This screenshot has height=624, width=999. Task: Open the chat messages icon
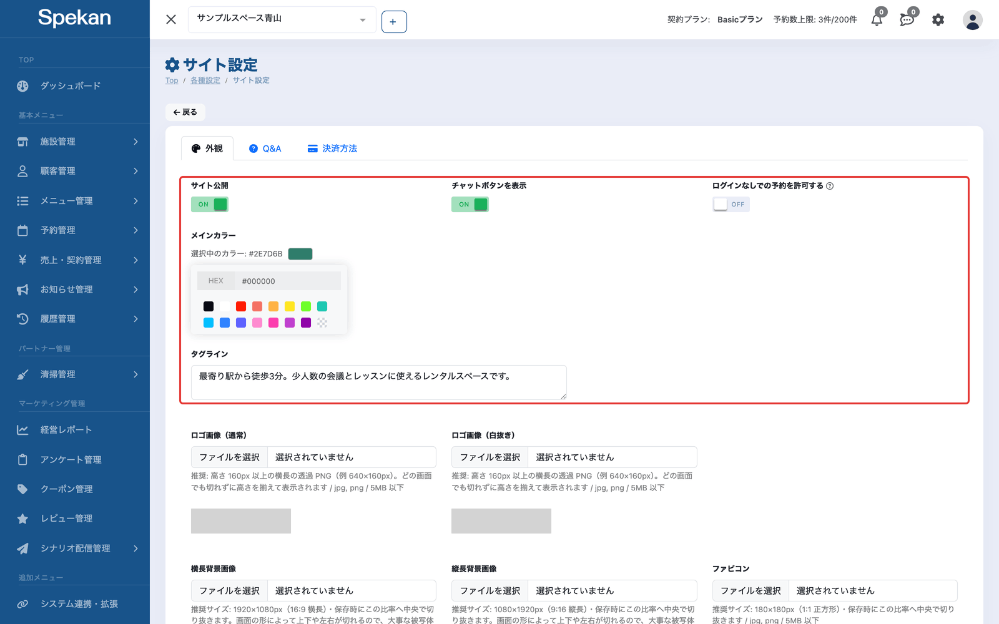coord(907,20)
